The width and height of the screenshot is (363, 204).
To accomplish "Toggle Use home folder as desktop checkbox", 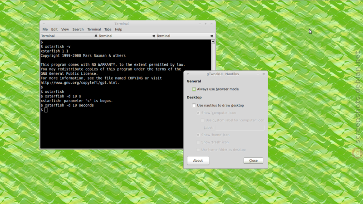I will pyautogui.click(x=198, y=150).
